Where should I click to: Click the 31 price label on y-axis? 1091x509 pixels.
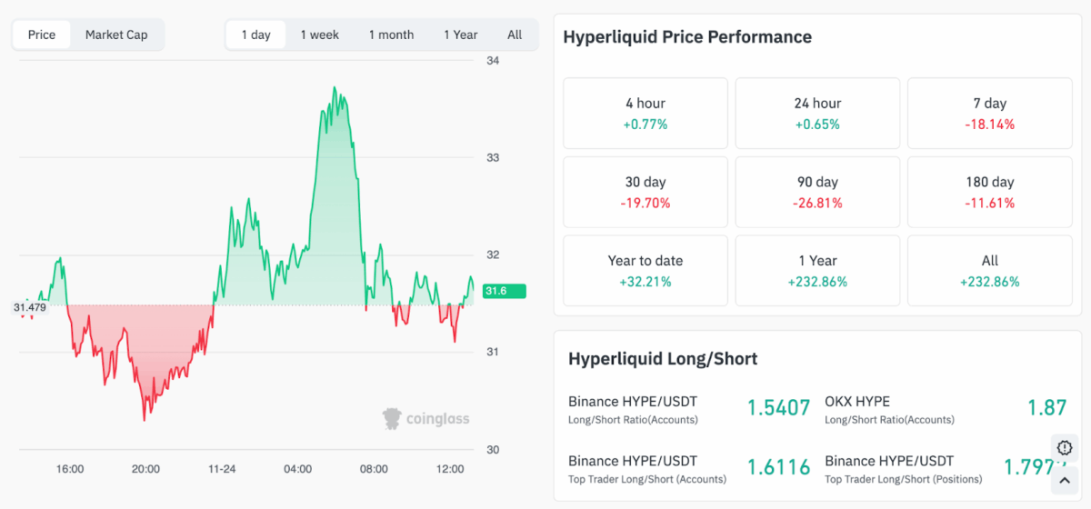493,352
